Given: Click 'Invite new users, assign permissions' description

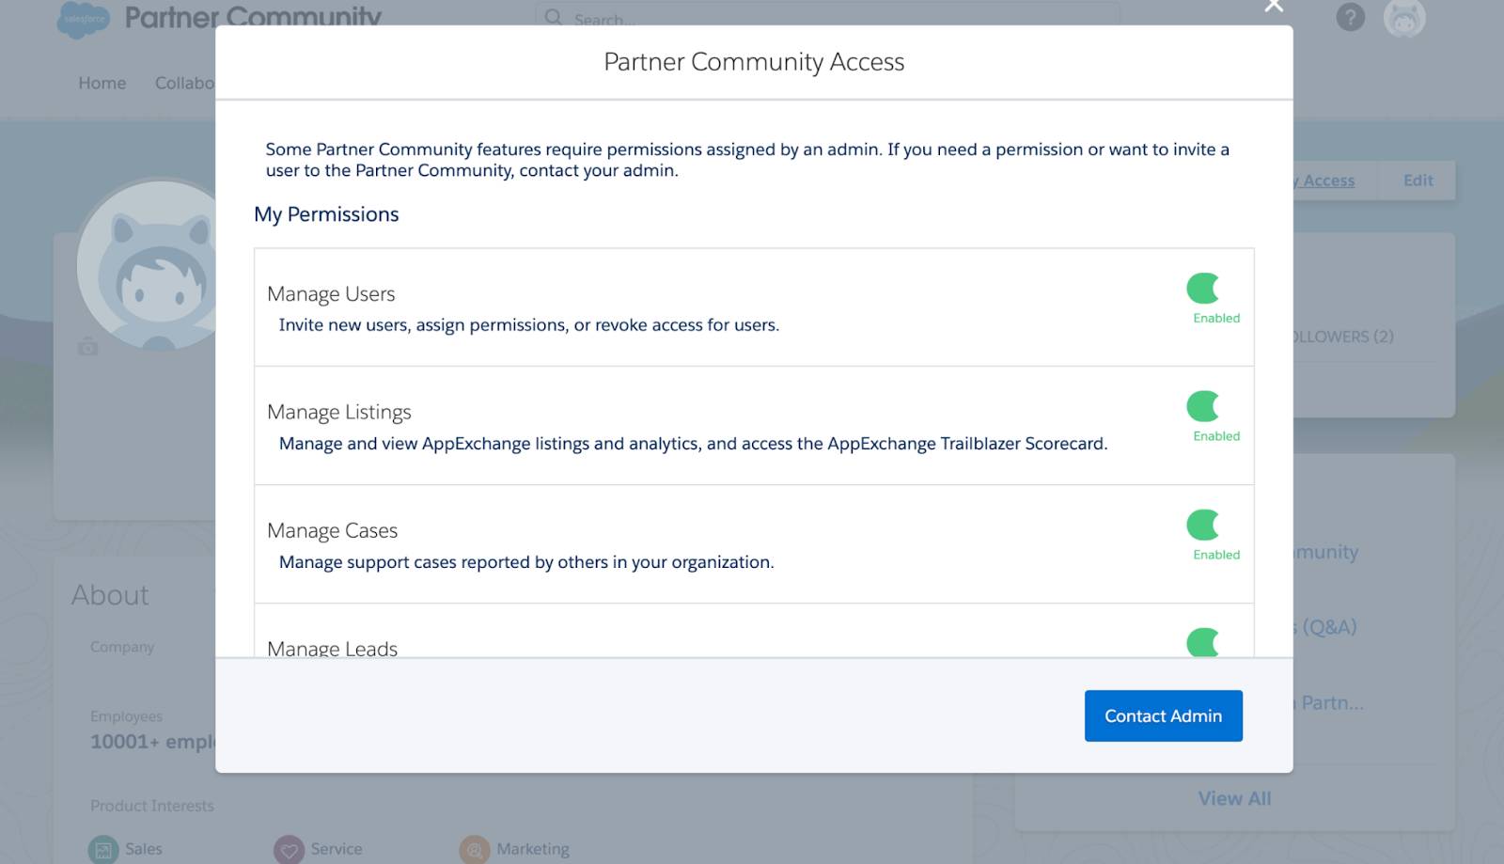Looking at the screenshot, I should click(529, 325).
